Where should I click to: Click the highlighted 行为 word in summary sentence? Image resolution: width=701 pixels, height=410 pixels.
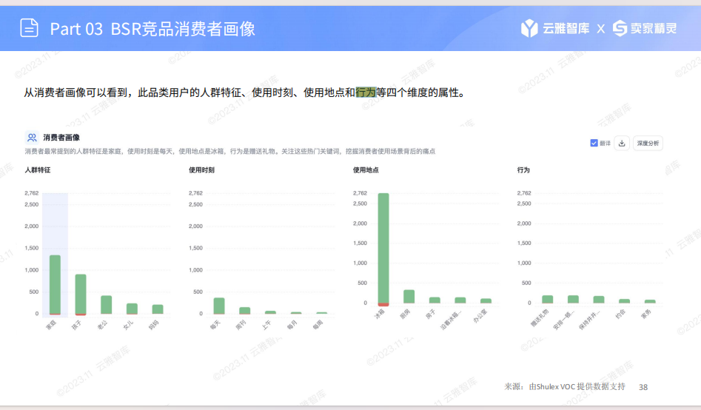click(x=366, y=92)
